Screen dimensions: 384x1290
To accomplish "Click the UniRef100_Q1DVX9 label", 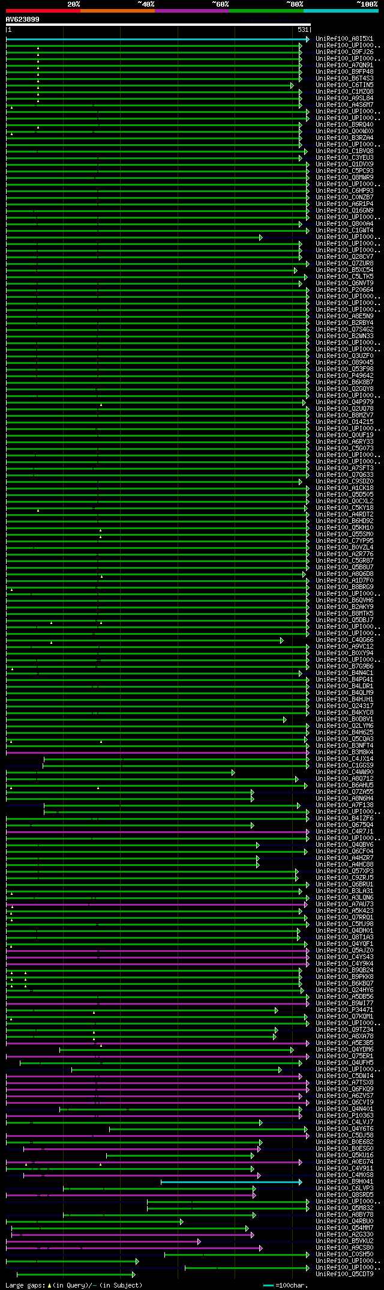I will coord(344,165).
